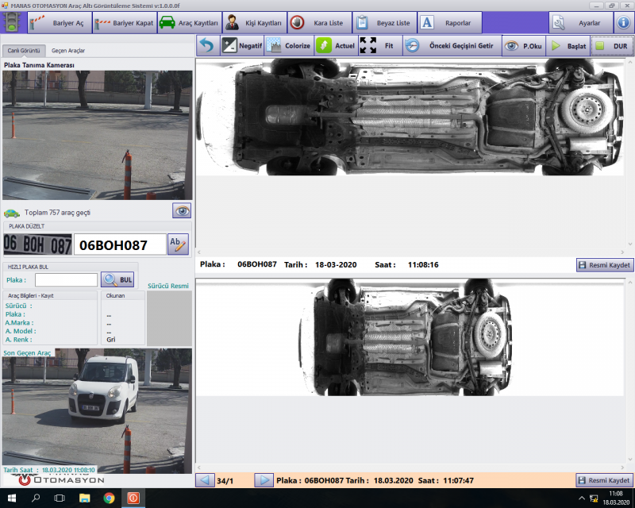Click upper panel vertical scrollbar down arrow

coord(630,244)
